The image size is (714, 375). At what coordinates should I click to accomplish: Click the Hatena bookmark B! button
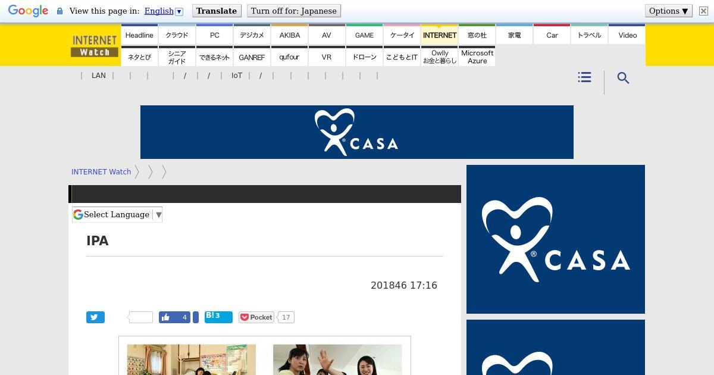point(218,317)
